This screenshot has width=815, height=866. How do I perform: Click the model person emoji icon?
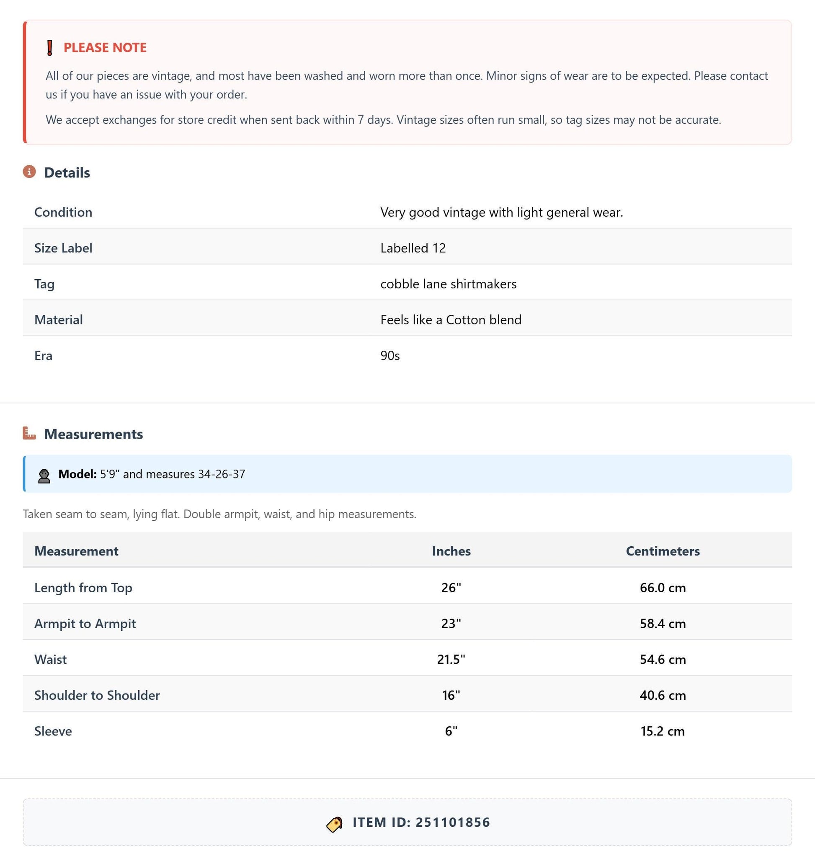point(44,475)
